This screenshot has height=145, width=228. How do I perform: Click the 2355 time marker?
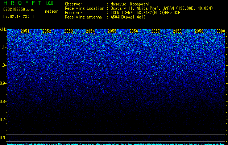112,31
